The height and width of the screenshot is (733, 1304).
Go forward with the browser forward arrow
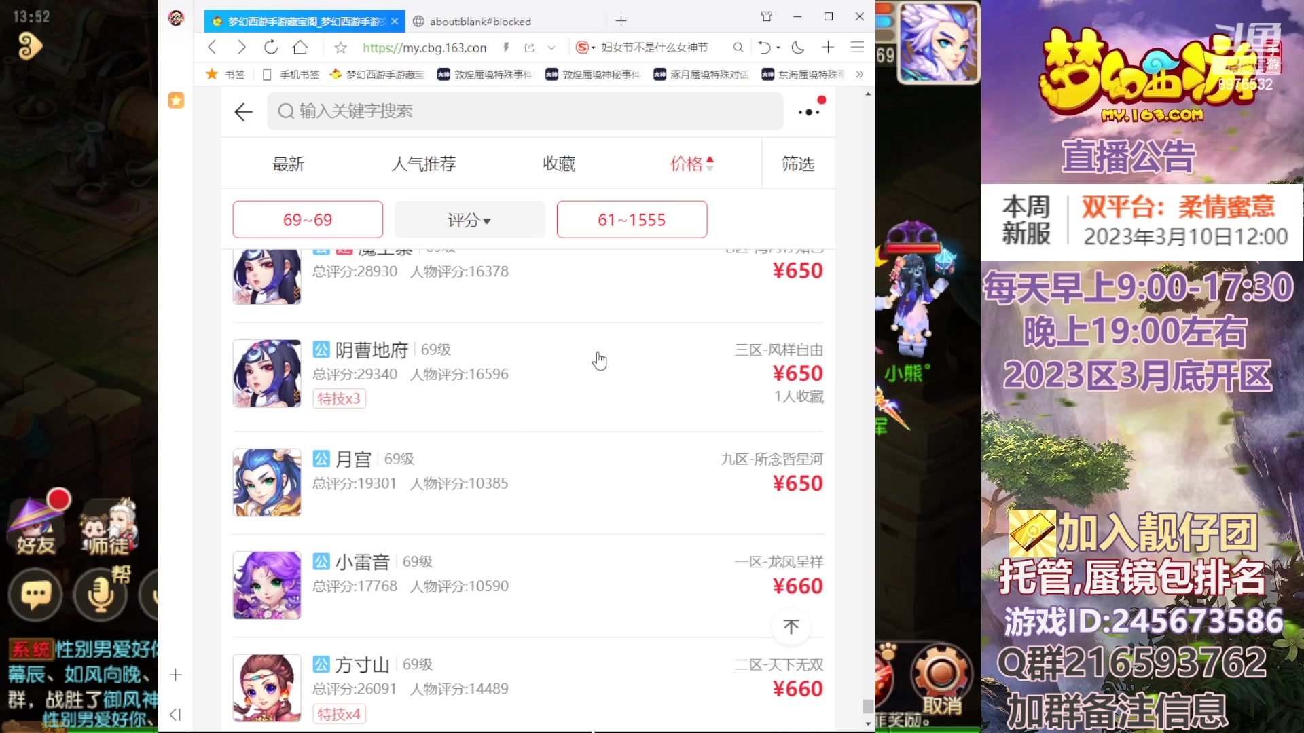(241, 47)
